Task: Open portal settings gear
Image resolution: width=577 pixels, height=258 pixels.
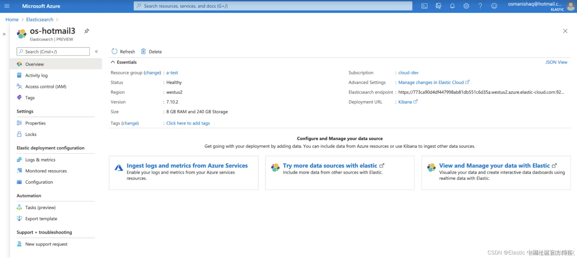Action: (x=466, y=6)
